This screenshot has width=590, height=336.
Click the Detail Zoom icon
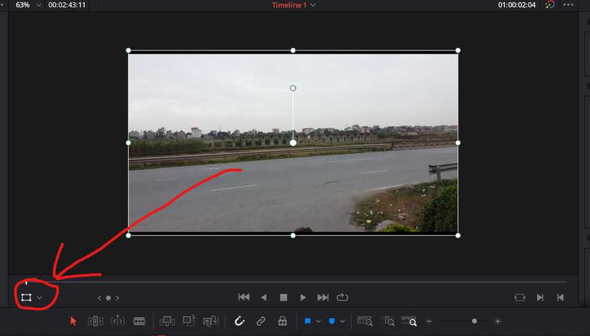click(387, 321)
